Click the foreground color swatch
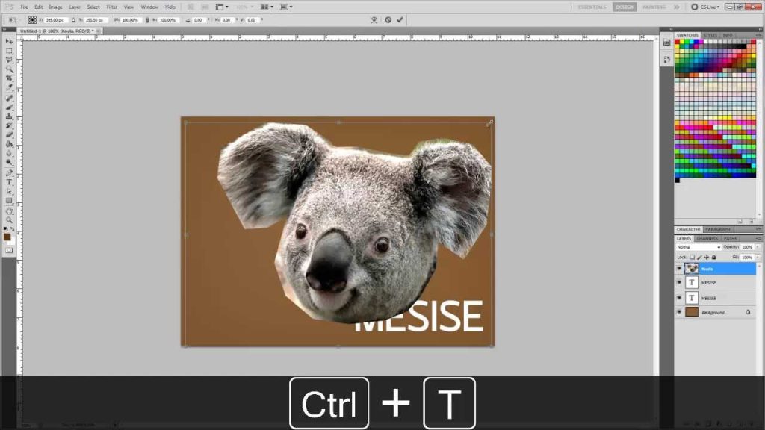This screenshot has height=430, width=765. click(7, 237)
